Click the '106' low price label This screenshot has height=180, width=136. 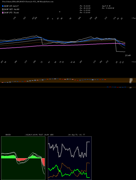[16, 62]
